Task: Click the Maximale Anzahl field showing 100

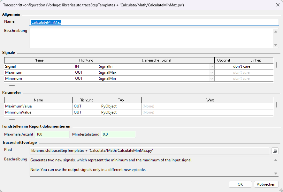Action: (x=52, y=134)
